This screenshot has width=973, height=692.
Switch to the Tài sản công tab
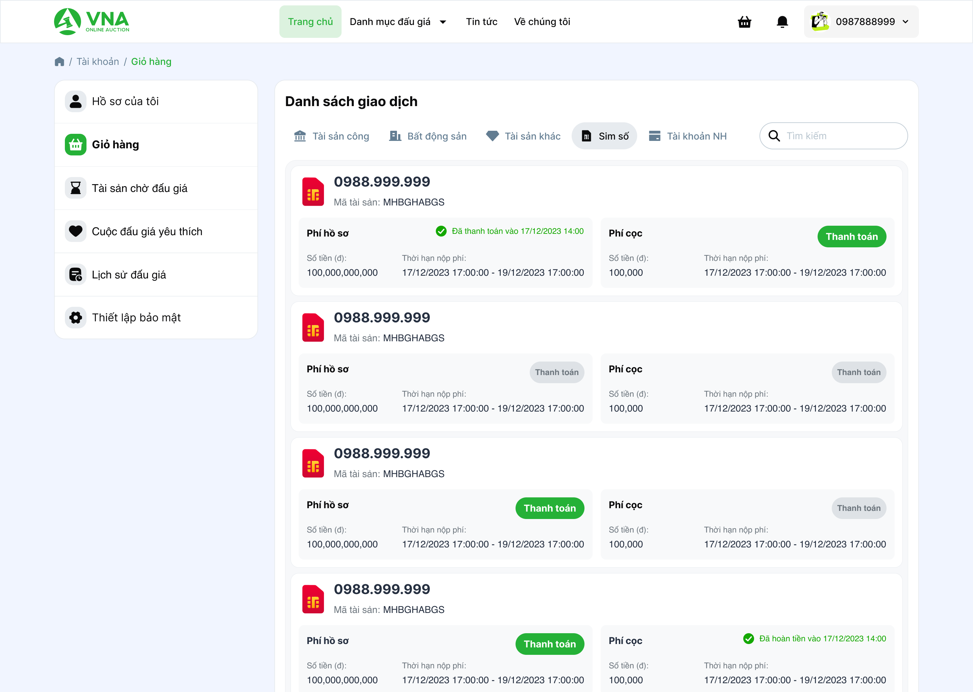(x=331, y=136)
